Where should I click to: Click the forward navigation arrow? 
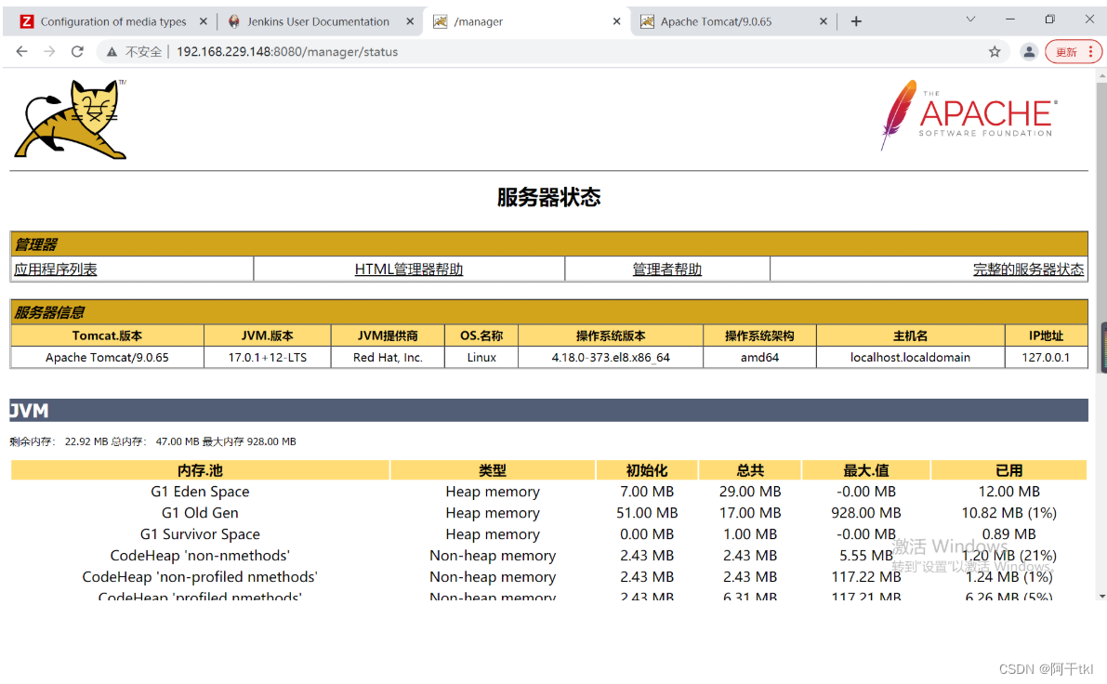(x=49, y=51)
